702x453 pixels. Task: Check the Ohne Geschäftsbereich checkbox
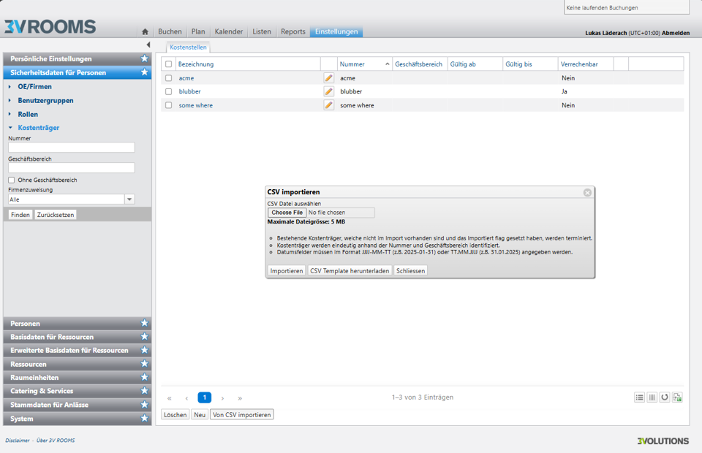pyautogui.click(x=12, y=180)
